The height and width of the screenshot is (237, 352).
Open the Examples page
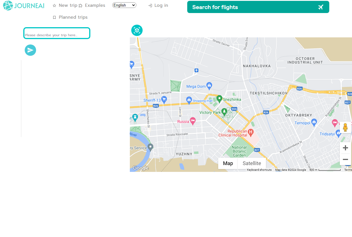point(92,5)
